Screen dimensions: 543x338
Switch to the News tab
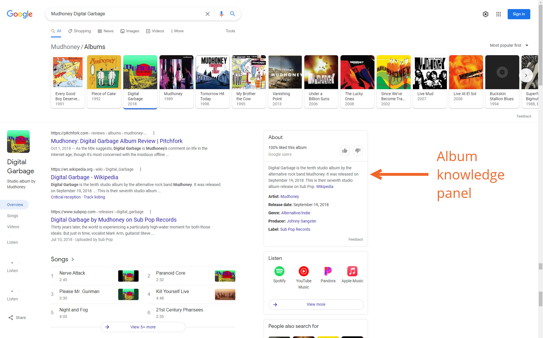[105, 31]
